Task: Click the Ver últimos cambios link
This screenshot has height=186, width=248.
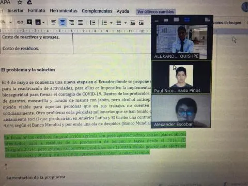Action: (156, 12)
